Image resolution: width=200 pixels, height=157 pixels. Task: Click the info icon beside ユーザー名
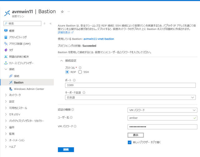coord(71,117)
